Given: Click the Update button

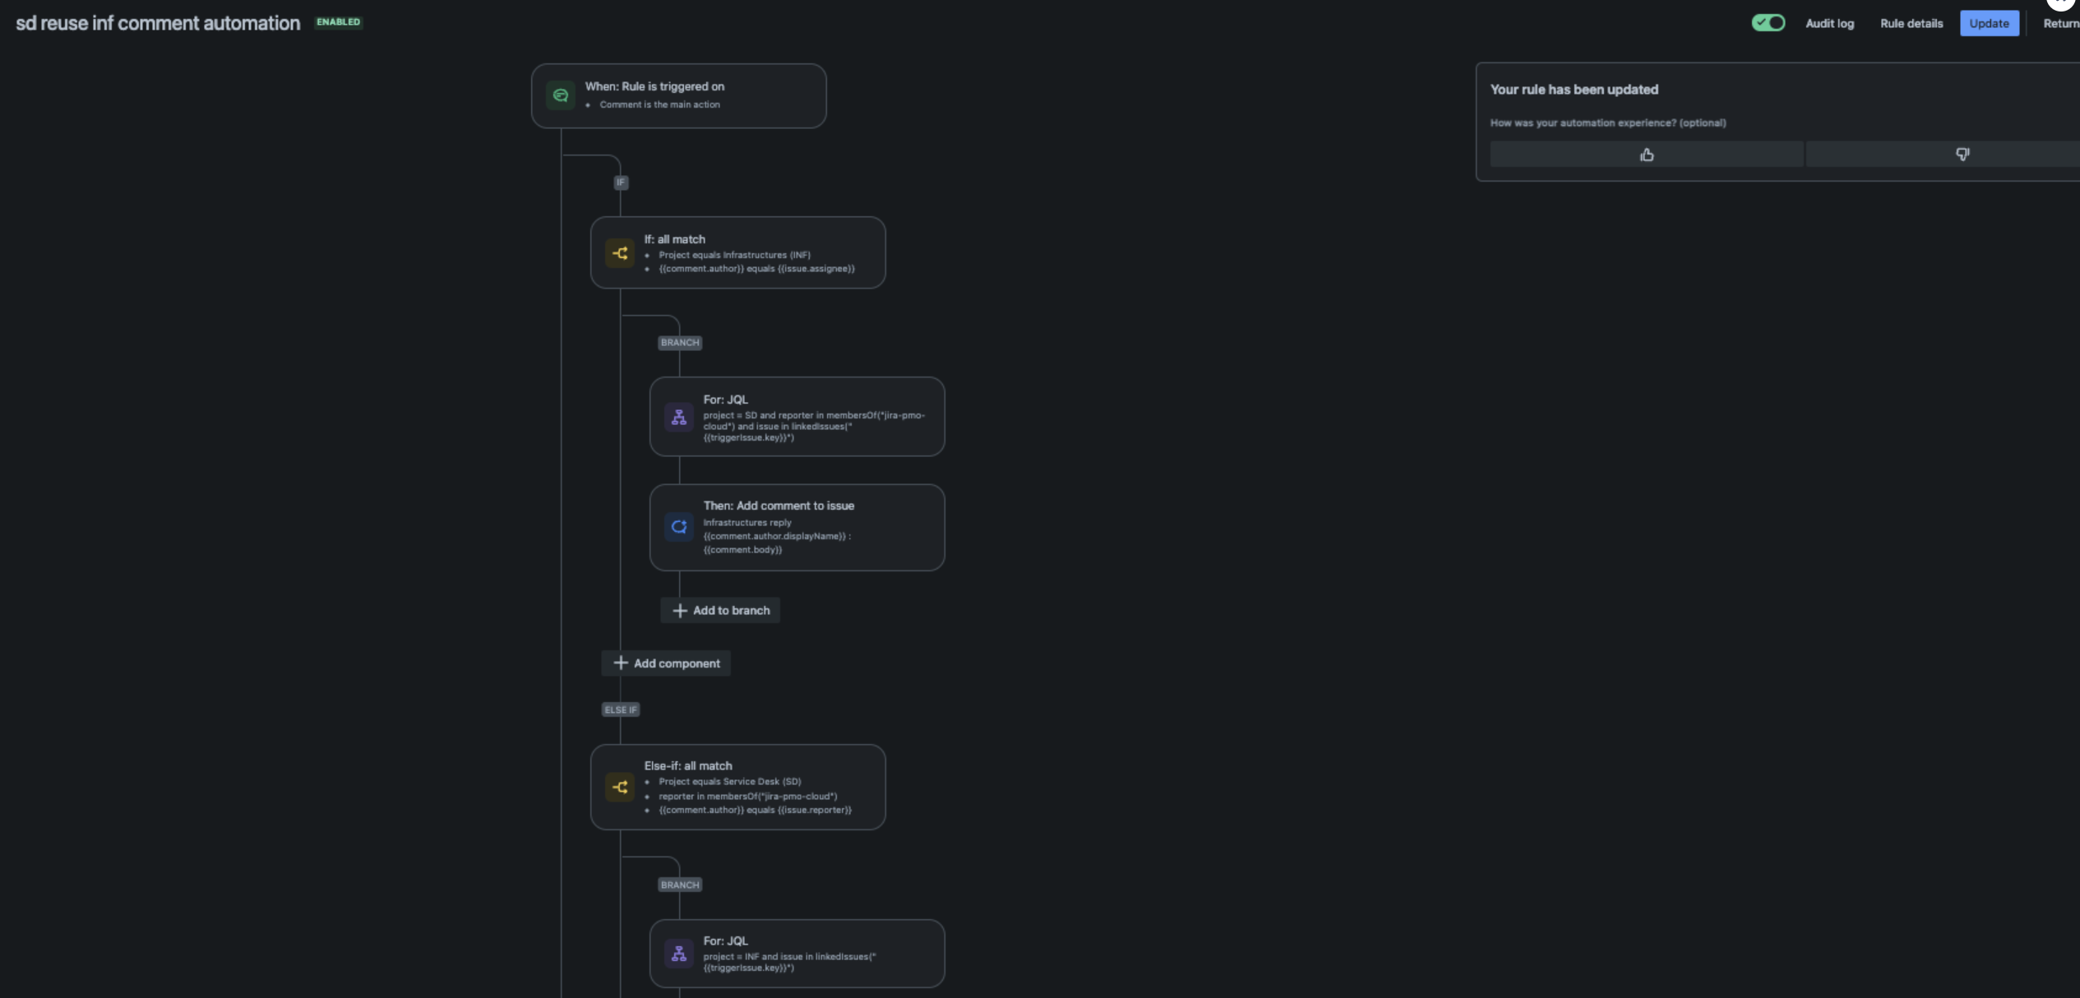Looking at the screenshot, I should point(1989,23).
